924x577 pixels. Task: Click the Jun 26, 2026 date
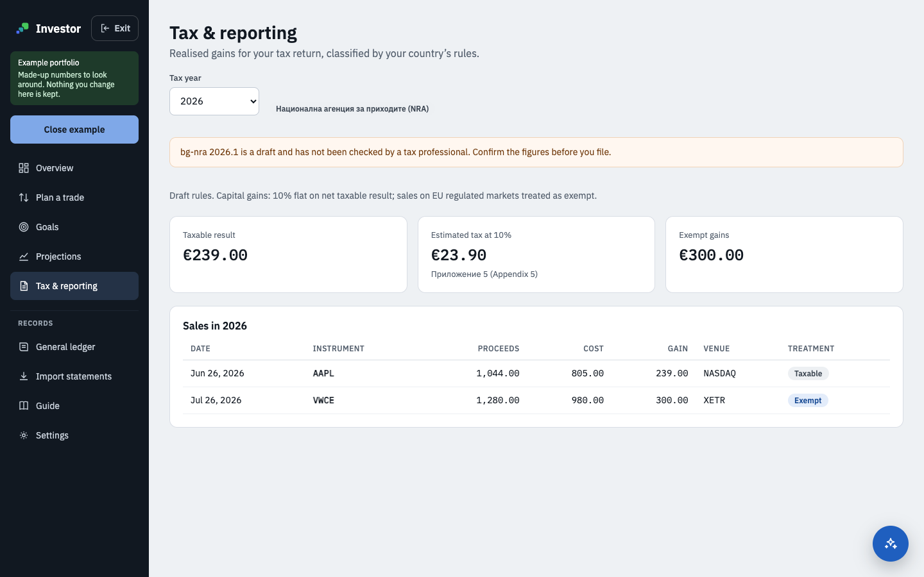click(x=218, y=373)
